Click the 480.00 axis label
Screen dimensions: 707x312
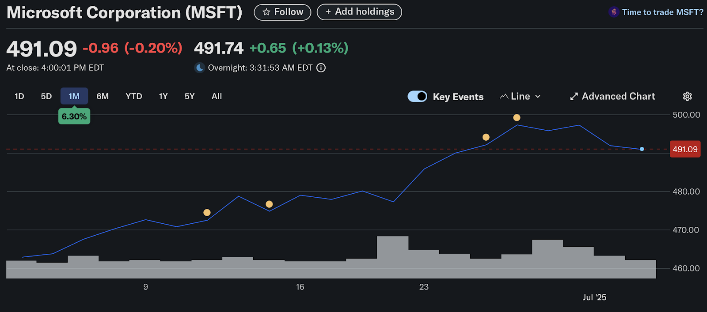686,192
